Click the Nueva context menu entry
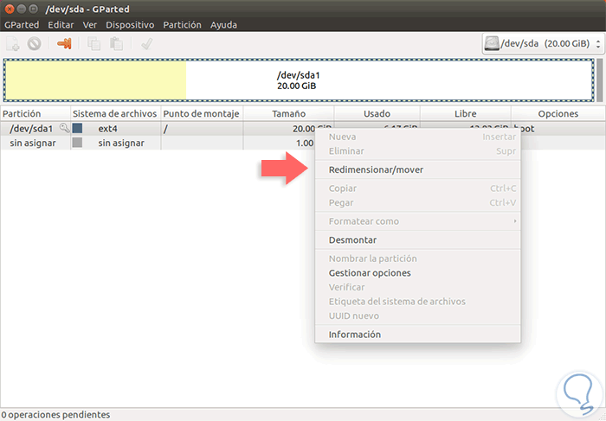Image resolution: width=606 pixels, height=421 pixels. [x=418, y=137]
